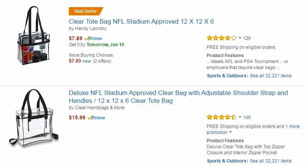Click 'new' under More Buying Choices
306x167 pixels.
click(87, 61)
